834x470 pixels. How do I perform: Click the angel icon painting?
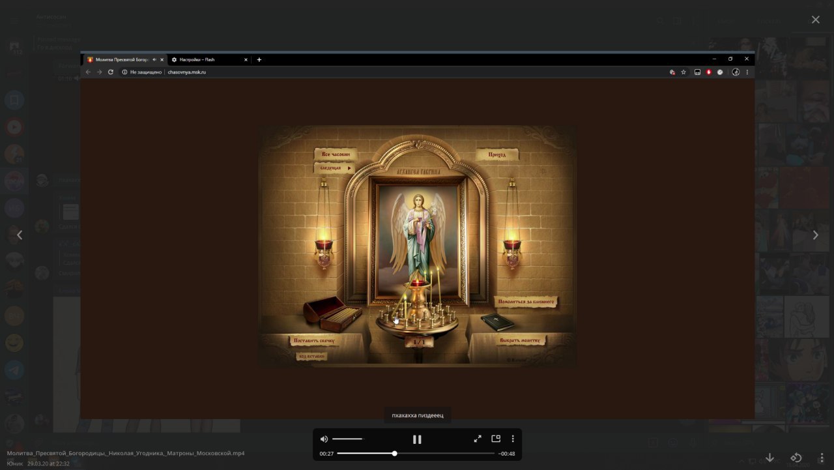click(418, 240)
